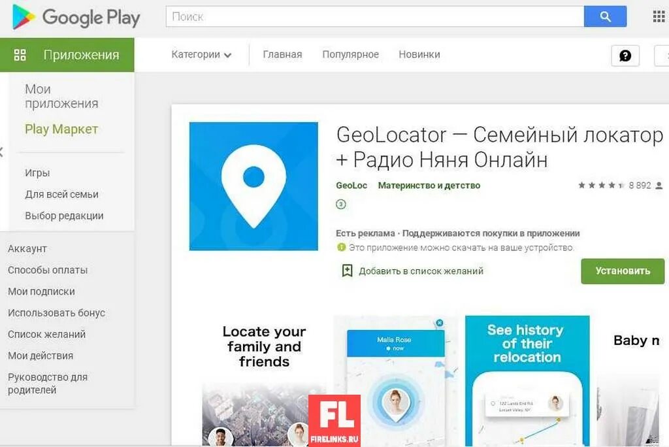Collapse the sidebar with left arrow
Viewport: 669px width, 447px height.
(x=2, y=152)
